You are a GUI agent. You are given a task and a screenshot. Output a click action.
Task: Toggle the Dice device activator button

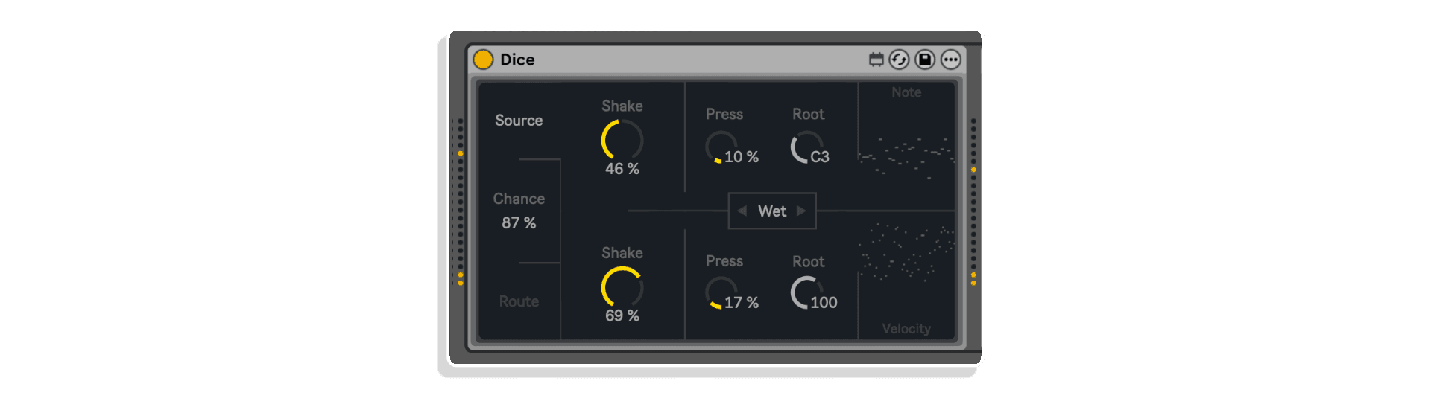(483, 60)
